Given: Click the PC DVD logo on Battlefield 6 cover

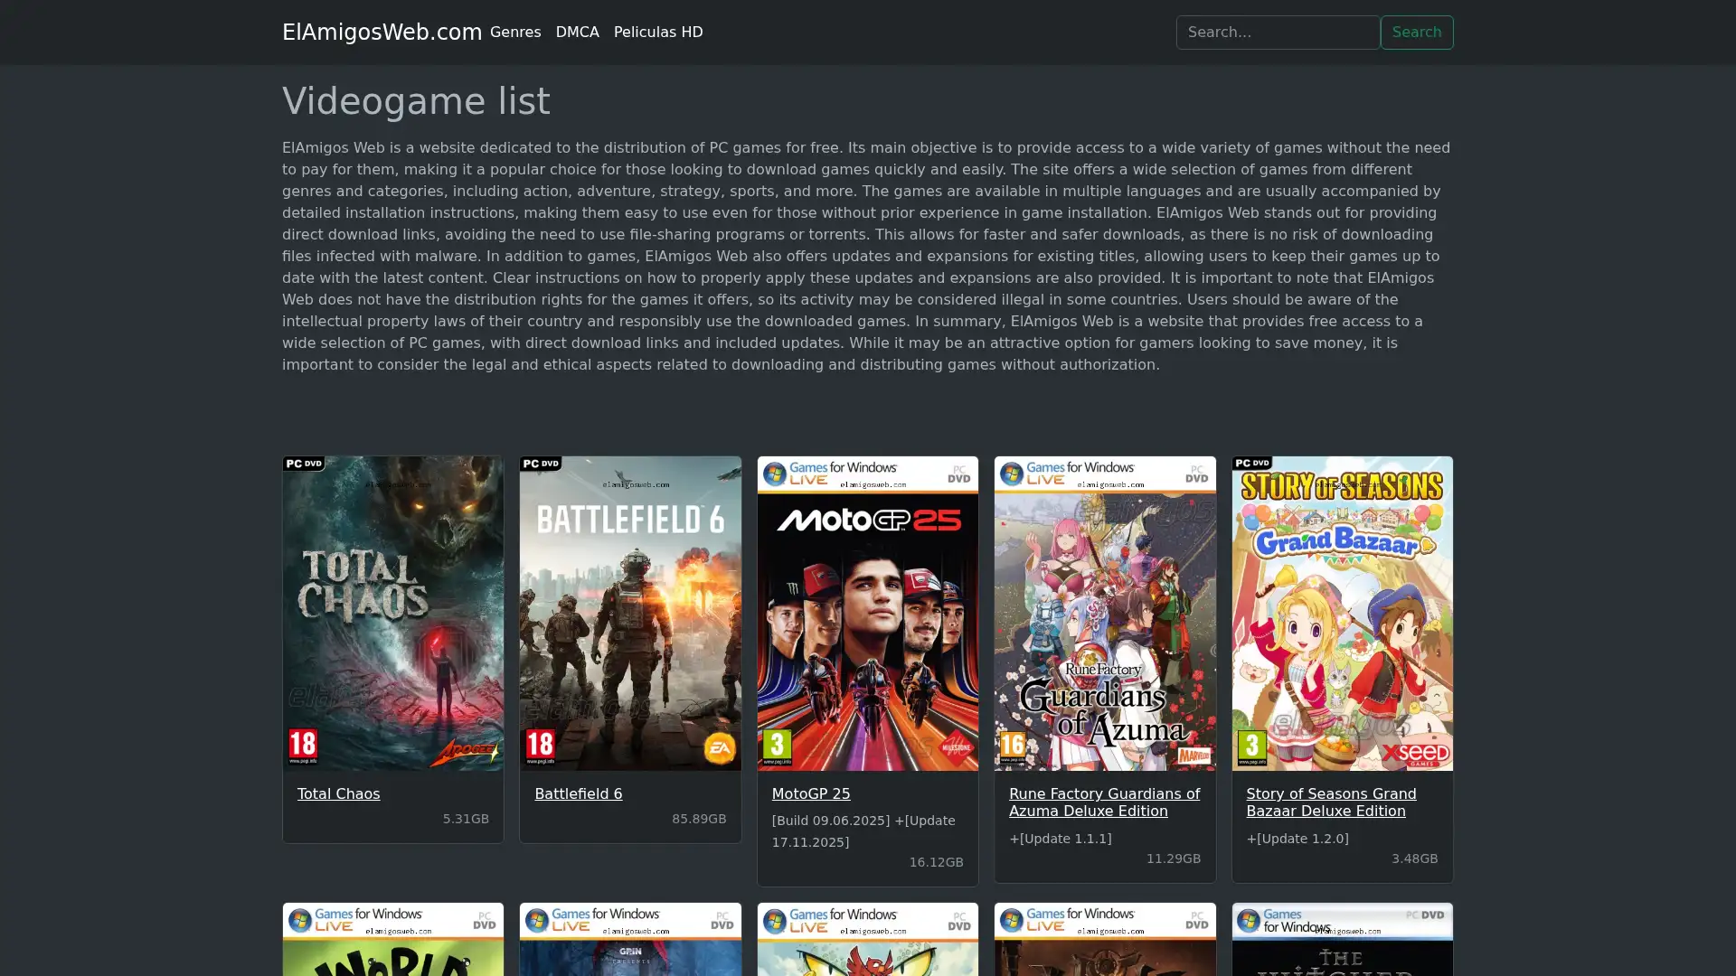Looking at the screenshot, I should pos(540,462).
